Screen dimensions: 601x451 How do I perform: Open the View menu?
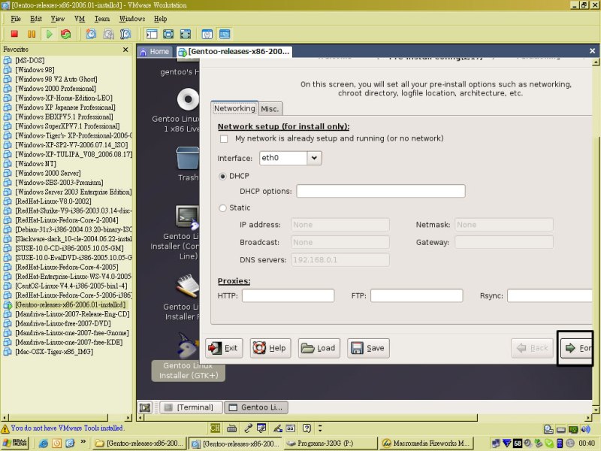(x=58, y=18)
